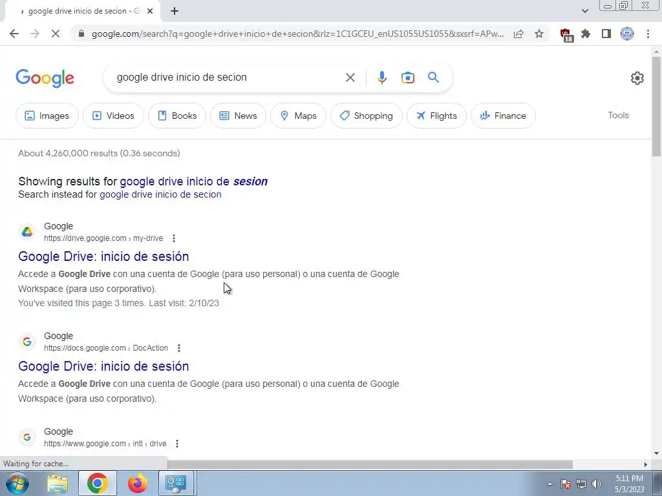Toggle the browser side panel
The image size is (662, 496).
606,34
